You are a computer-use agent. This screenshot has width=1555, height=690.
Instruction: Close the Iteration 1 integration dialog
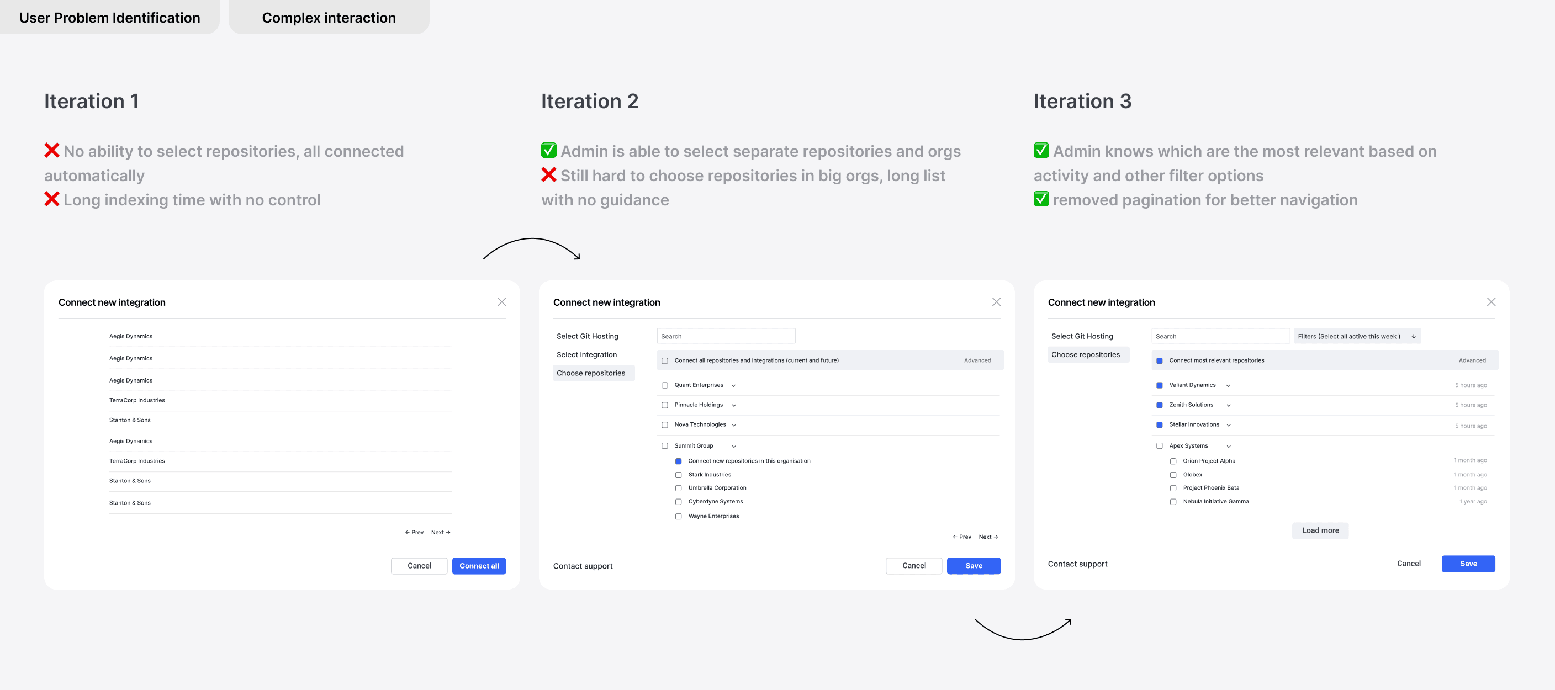(x=501, y=302)
